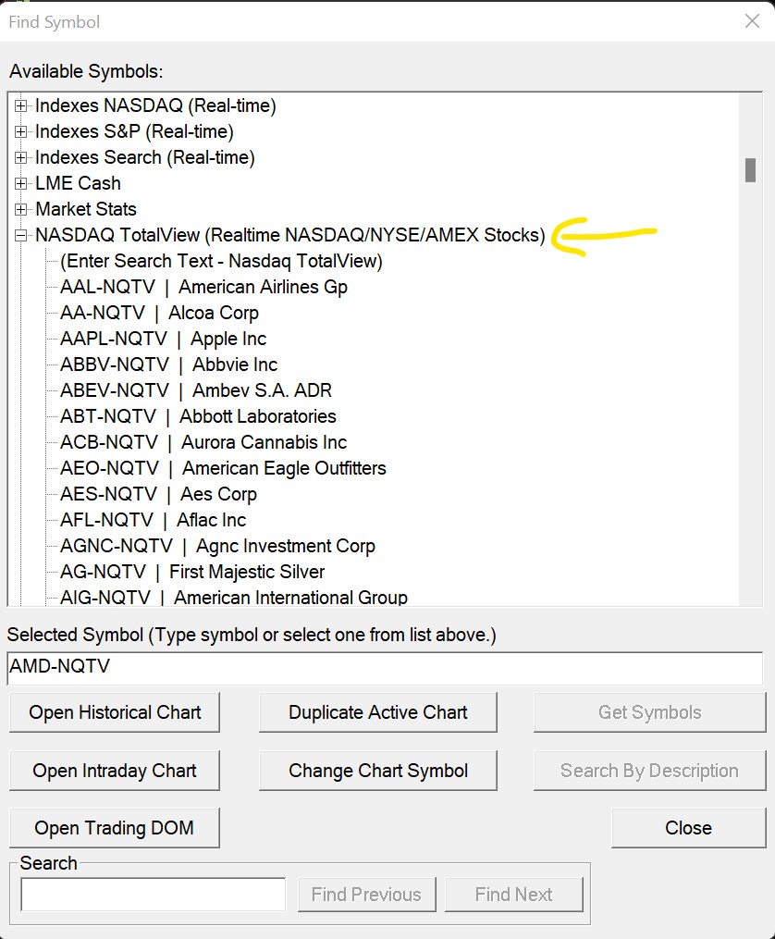Click Duplicate Active Chart button
The width and height of the screenshot is (775, 939).
point(378,712)
